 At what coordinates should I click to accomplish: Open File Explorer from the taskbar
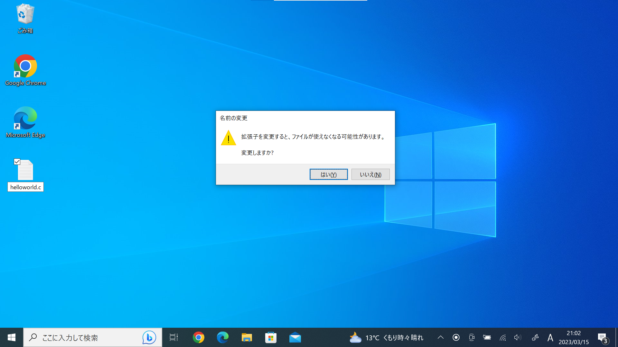coord(247,337)
